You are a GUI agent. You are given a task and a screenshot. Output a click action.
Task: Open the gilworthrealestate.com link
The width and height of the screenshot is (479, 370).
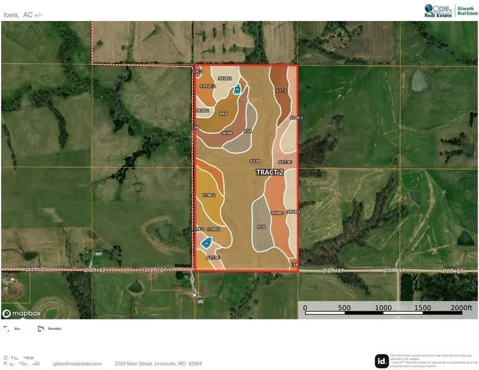(78, 364)
